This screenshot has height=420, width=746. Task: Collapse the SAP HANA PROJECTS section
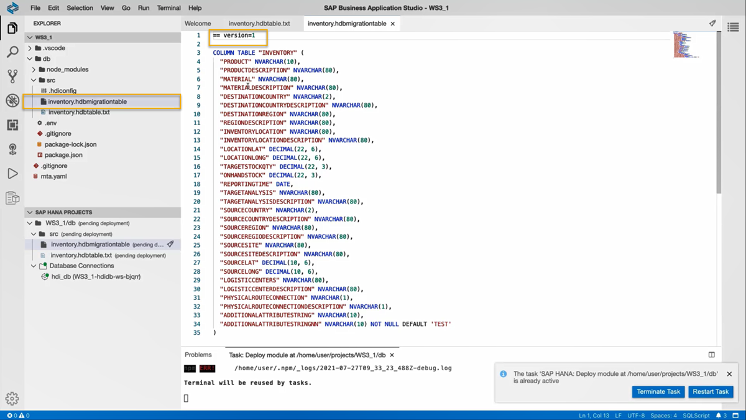click(x=30, y=212)
